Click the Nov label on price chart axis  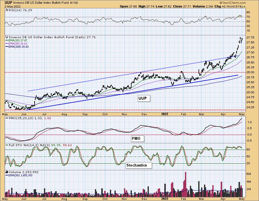point(124,114)
